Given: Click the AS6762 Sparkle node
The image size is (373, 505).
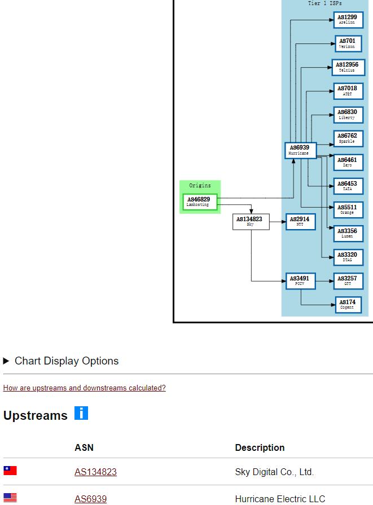Looking at the screenshot, I should coord(348,138).
